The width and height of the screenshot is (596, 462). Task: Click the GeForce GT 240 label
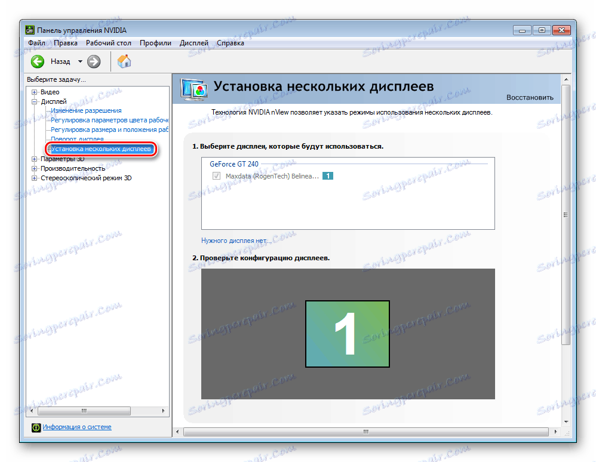234,164
